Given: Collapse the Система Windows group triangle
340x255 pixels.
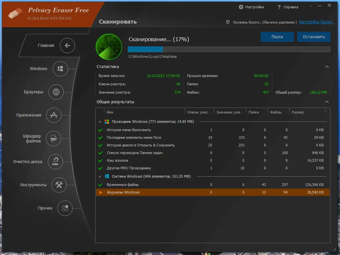Looking at the screenshot, I should click(100, 177).
